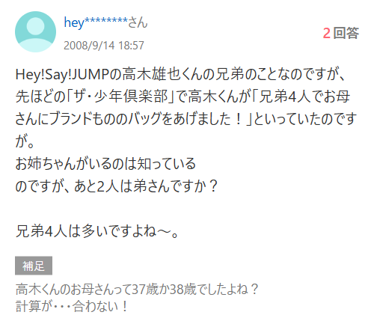Click the gray 補足 badge
This screenshot has width=374, height=324.
click(x=34, y=266)
